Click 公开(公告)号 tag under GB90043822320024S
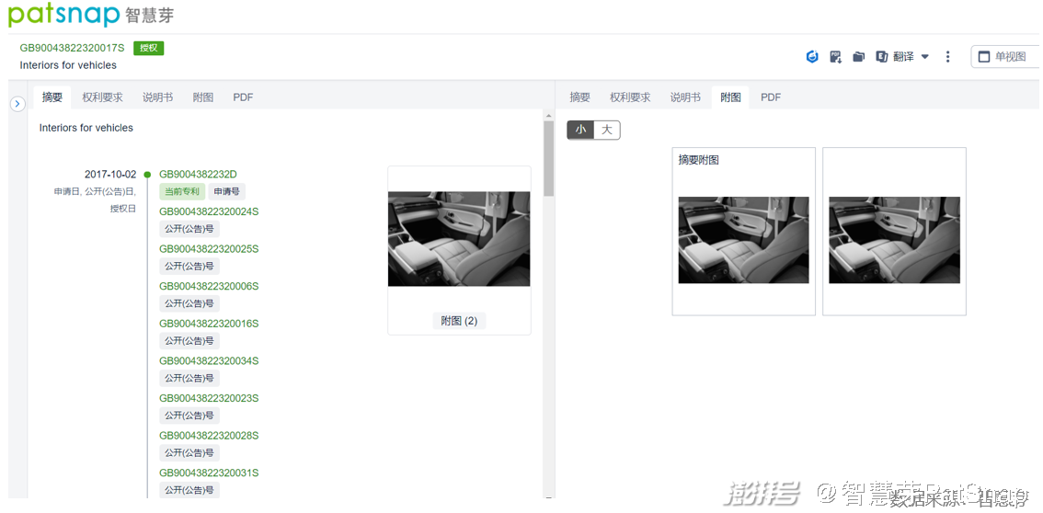This screenshot has width=1043, height=513. pos(189,229)
